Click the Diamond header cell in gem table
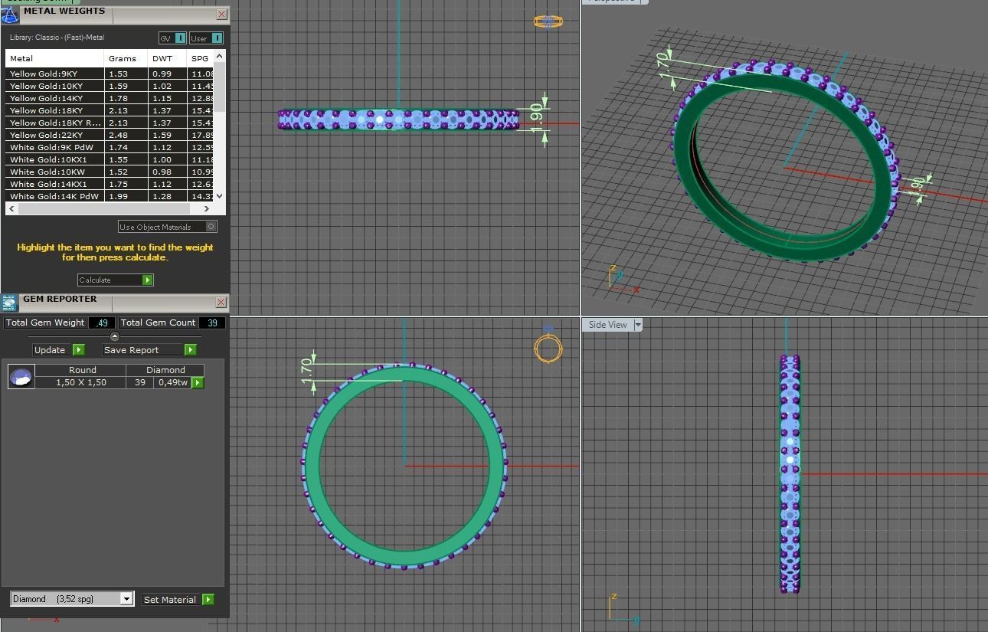 (x=165, y=370)
